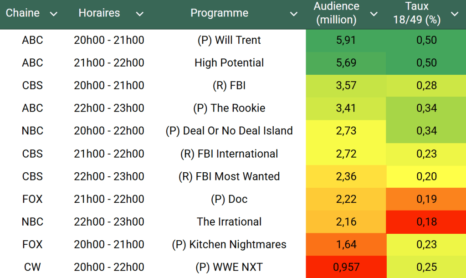Select (P) Deal Or No Deal Island

click(x=229, y=131)
